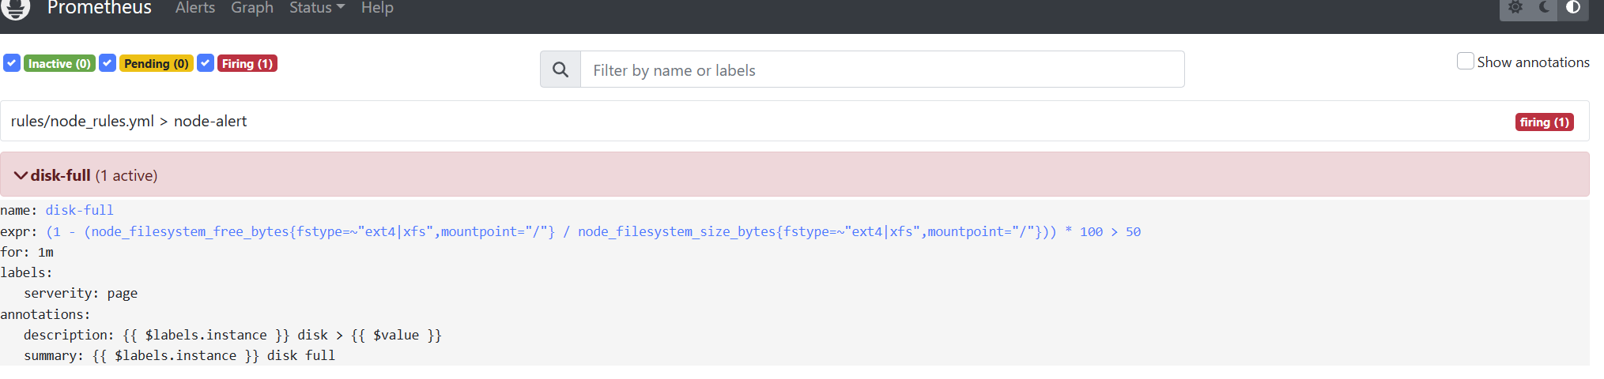Uncheck the Pending (0) checkbox

(x=108, y=63)
